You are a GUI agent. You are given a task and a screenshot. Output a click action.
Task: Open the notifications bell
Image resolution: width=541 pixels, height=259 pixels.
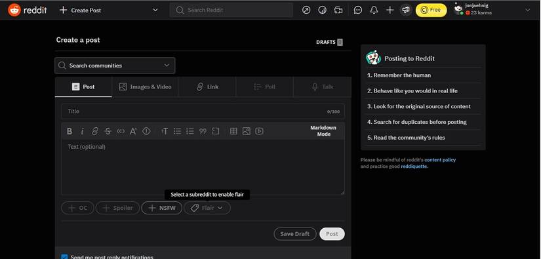(374, 10)
